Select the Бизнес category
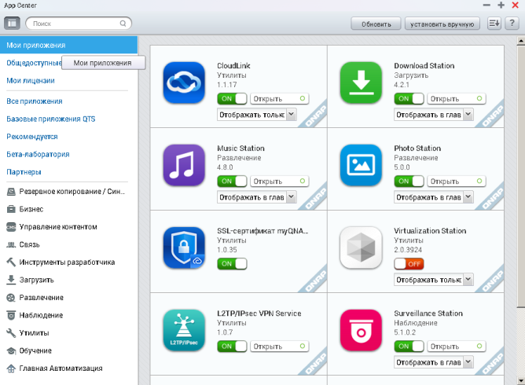The width and height of the screenshot is (525, 385). click(x=25, y=209)
